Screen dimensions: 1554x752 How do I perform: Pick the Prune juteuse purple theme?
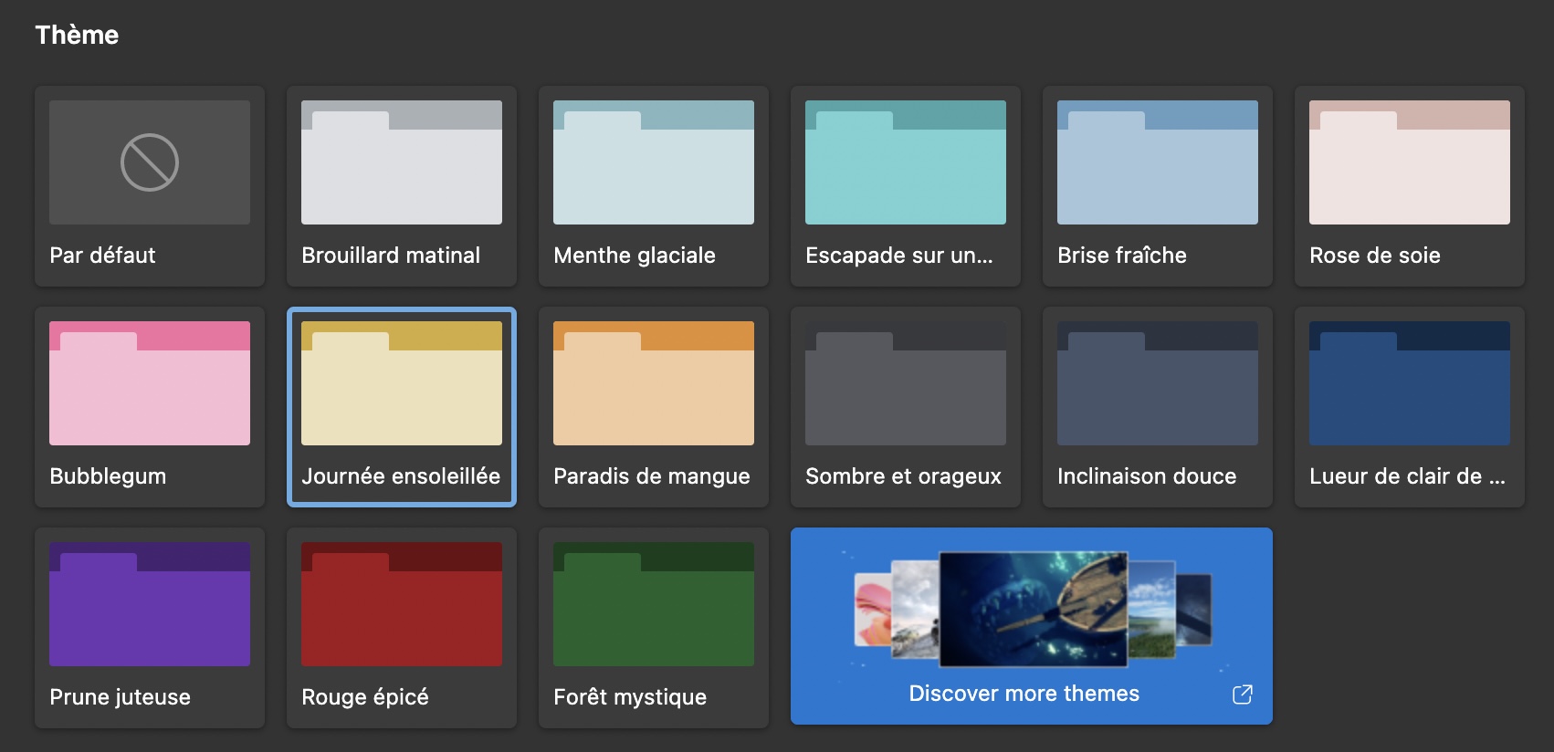click(x=149, y=628)
